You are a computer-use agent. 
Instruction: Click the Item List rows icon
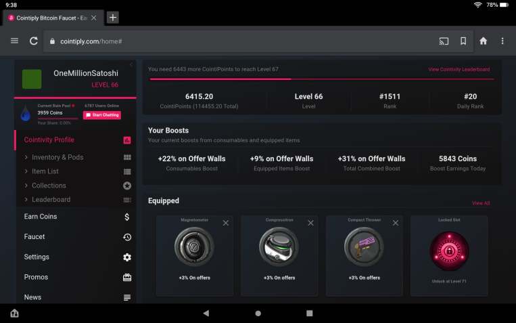click(x=127, y=172)
